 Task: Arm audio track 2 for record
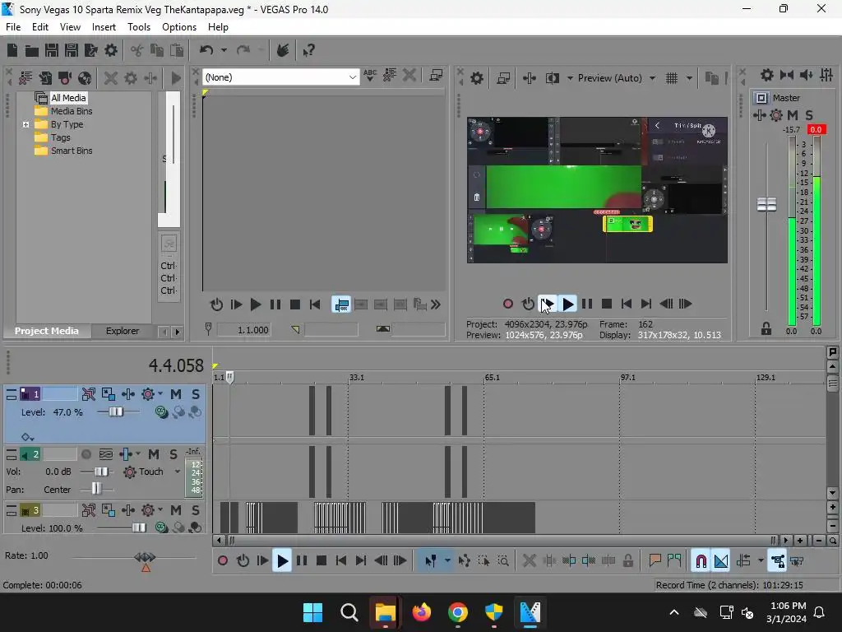click(x=86, y=454)
